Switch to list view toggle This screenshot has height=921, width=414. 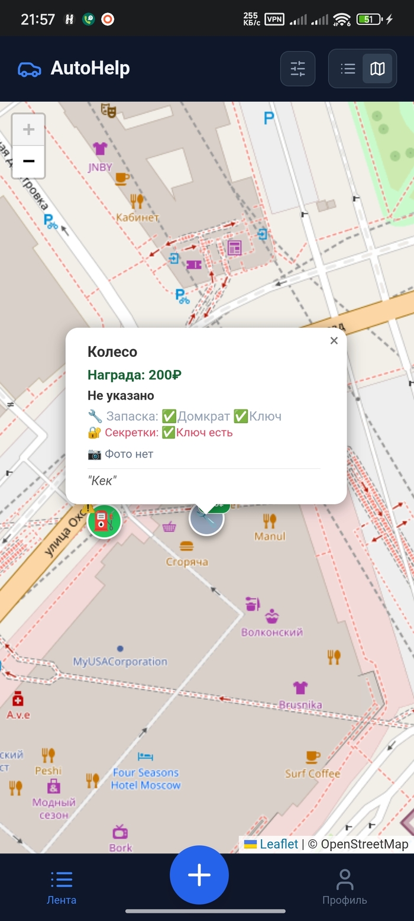348,69
